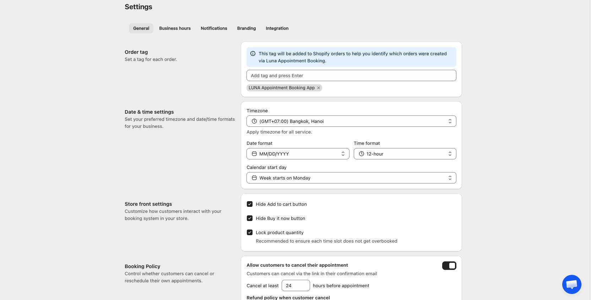Click the clock icon in Timezone field
Screen dimensions: 591x300
pos(254,121)
